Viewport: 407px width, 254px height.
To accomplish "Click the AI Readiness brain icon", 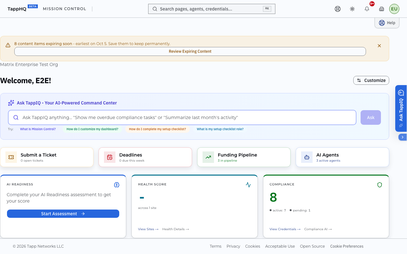I will pyautogui.click(x=117, y=185).
